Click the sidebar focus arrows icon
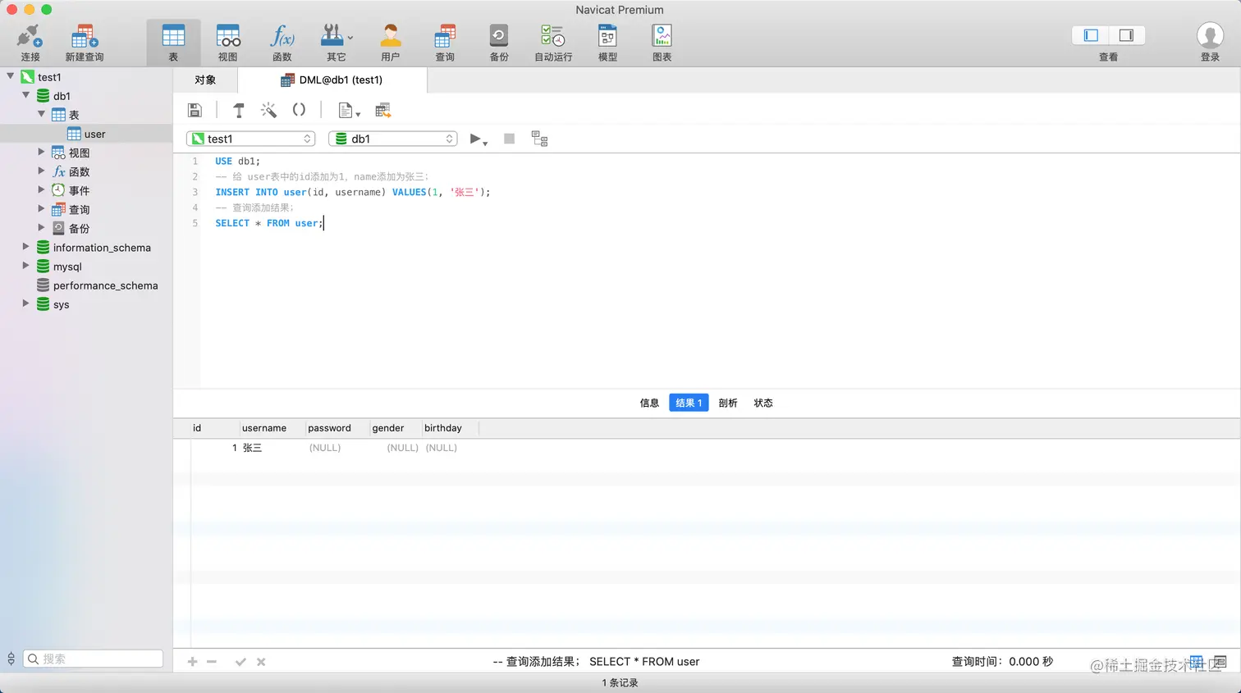The height and width of the screenshot is (693, 1241). point(11,659)
